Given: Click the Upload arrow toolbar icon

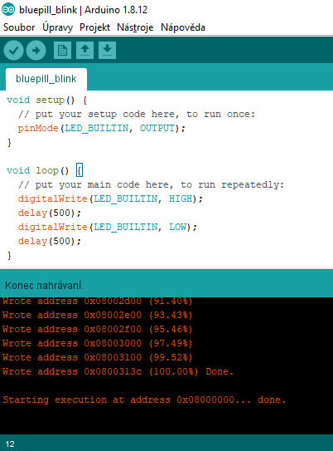Looking at the screenshot, I should [x=36, y=51].
